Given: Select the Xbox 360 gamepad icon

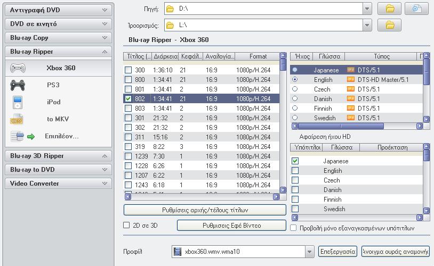Looking at the screenshot, I should coord(18,68).
